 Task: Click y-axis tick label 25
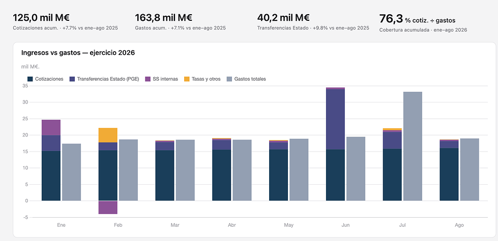(x=25, y=119)
